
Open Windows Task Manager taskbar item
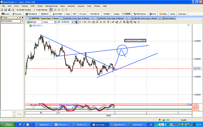(81, 125)
